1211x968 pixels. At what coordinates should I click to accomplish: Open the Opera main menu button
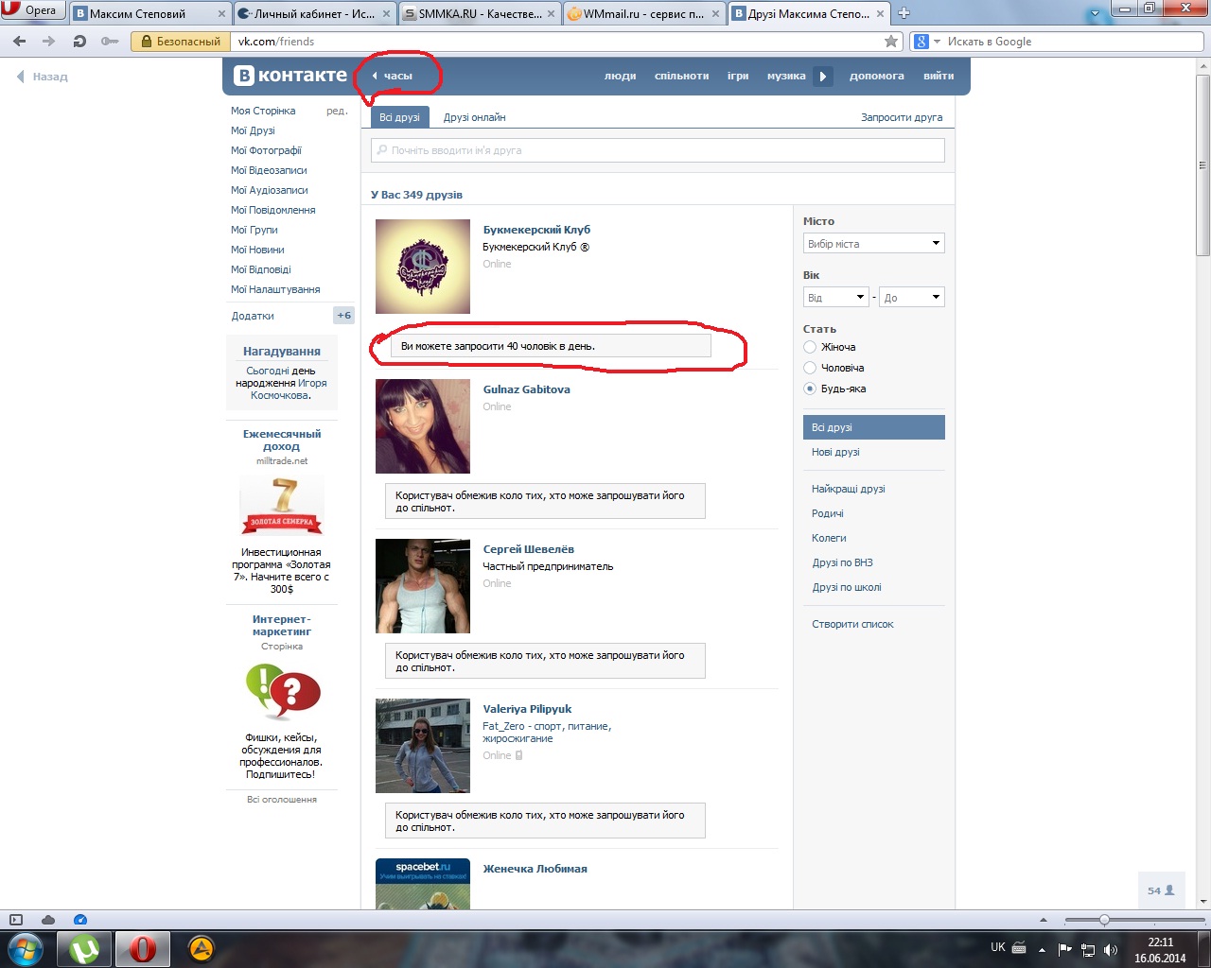pos(31,11)
